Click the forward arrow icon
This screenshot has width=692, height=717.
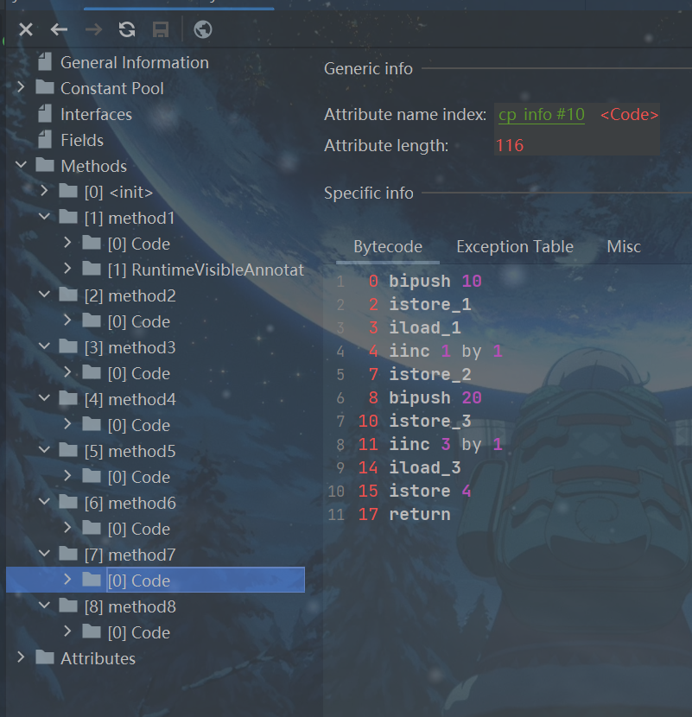[x=93, y=30]
